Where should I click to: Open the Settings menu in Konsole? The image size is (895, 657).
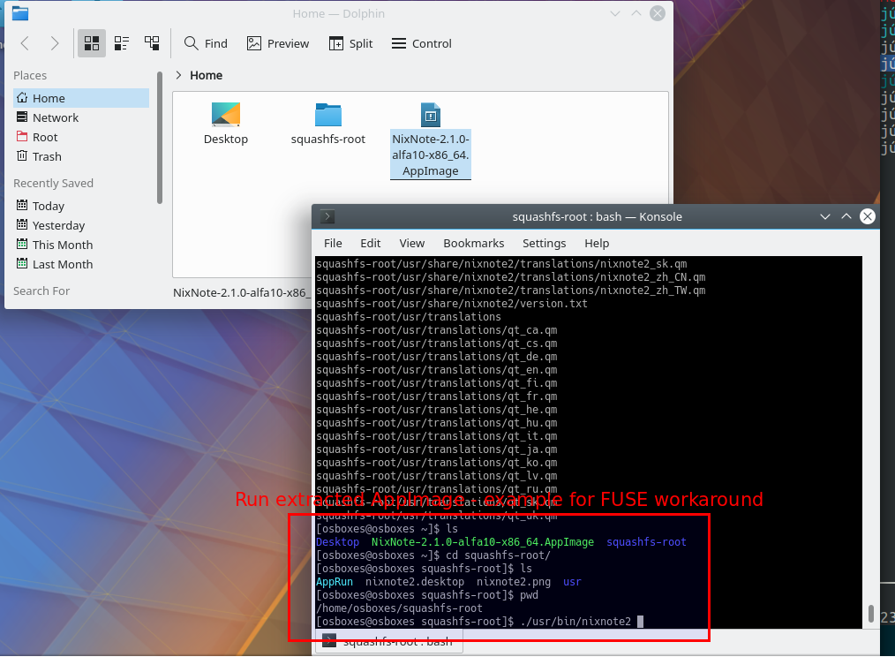coord(544,243)
